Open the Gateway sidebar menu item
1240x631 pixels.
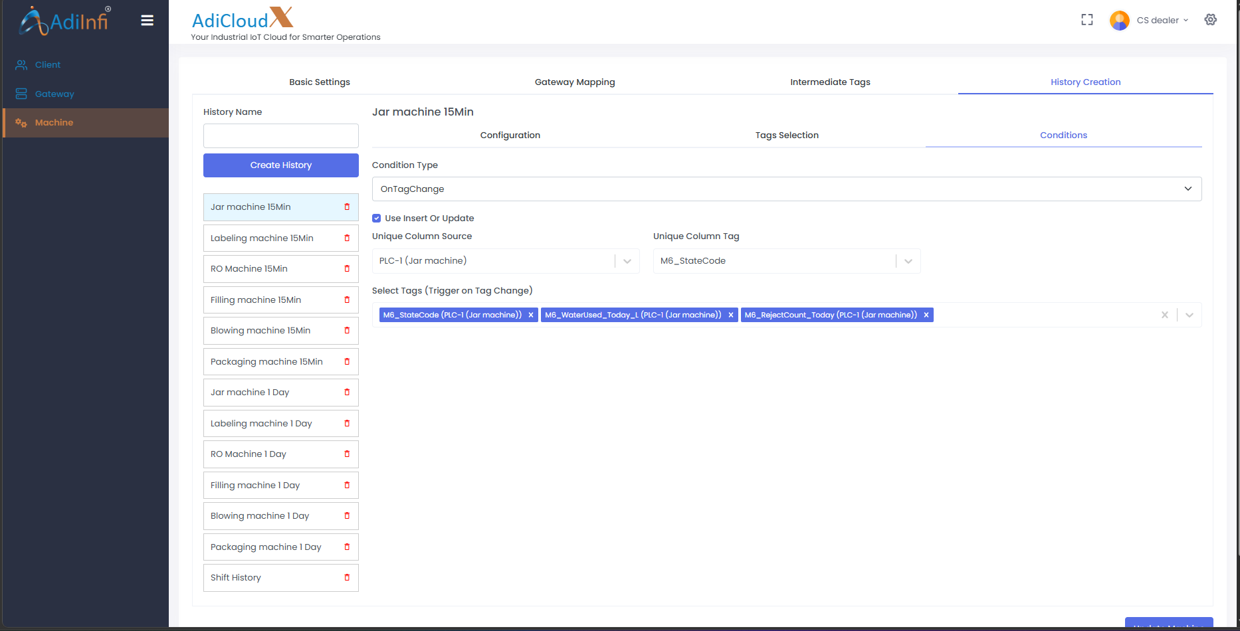[x=54, y=94]
